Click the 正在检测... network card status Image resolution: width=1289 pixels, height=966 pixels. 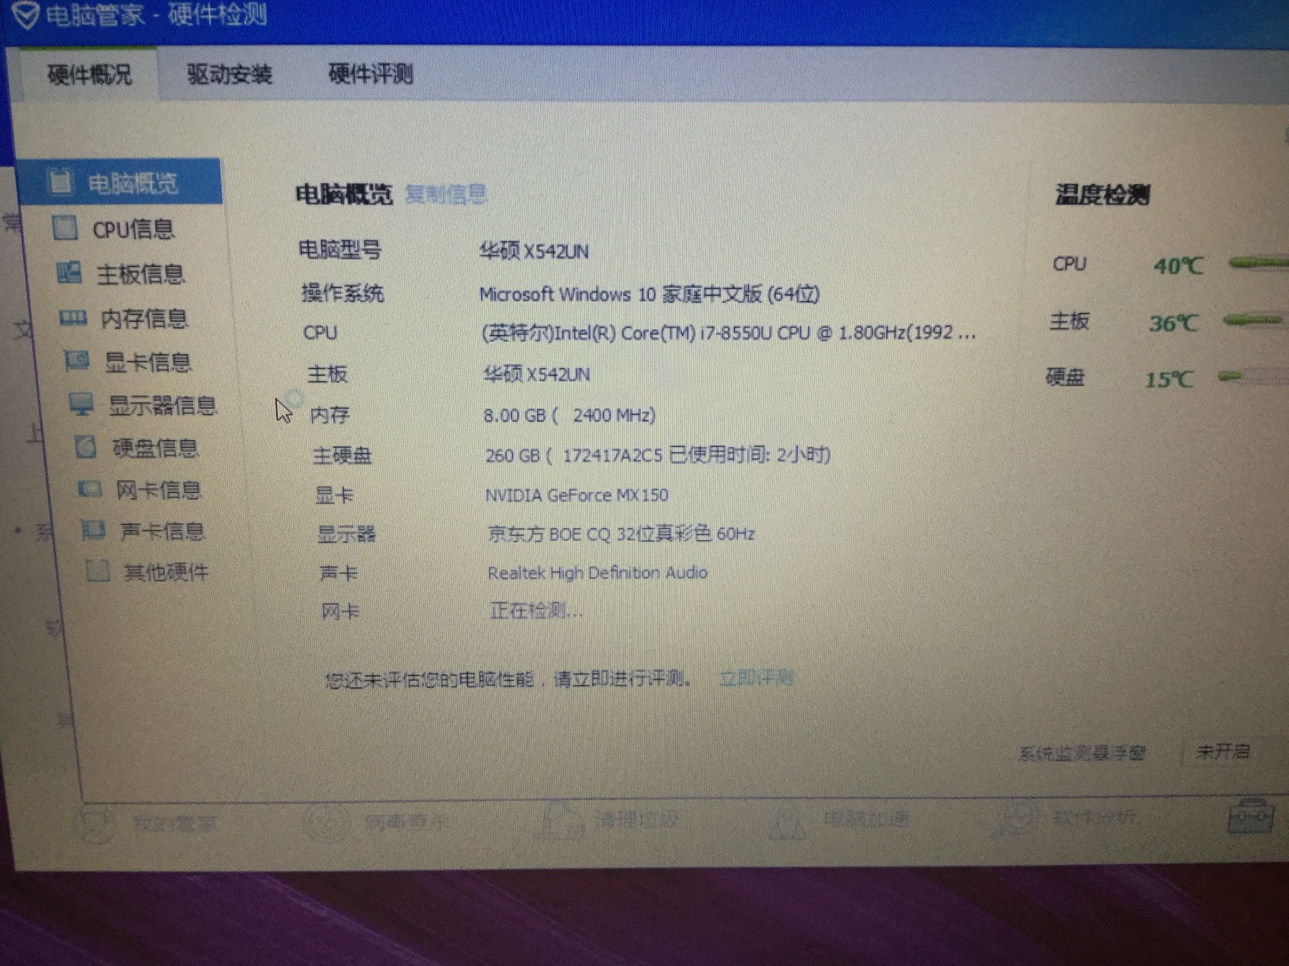(x=536, y=610)
